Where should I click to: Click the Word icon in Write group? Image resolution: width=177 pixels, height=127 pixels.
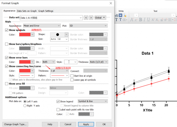point(120,15)
